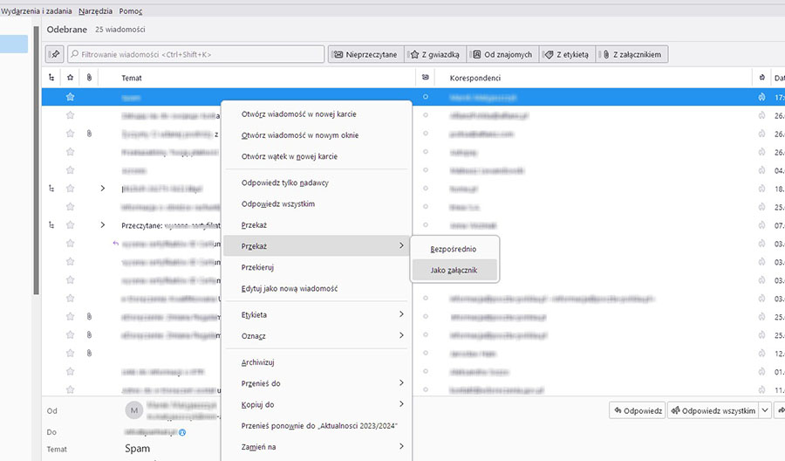Open the Etykieta submenu

click(x=316, y=314)
